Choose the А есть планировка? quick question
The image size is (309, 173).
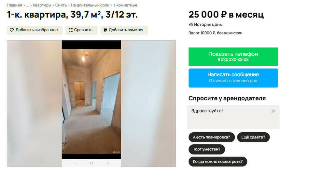212,137
